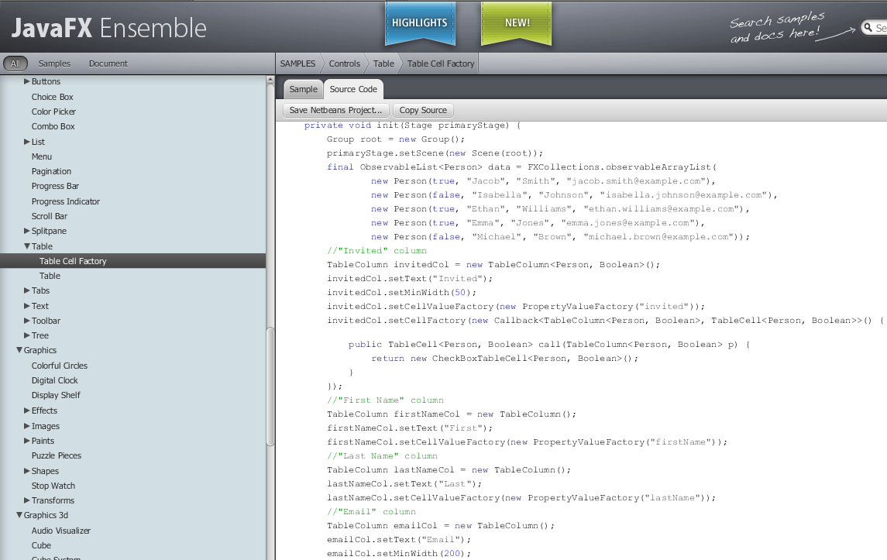Go to Controls in breadcrumb
Viewport: 887px width, 560px height.
(x=344, y=64)
